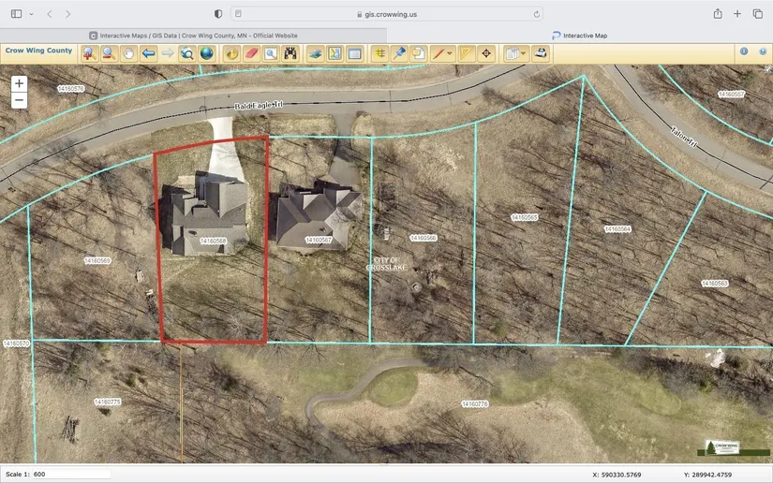Image resolution: width=773 pixels, height=483 pixels.
Task: Go back to previous map extent
Action: (x=148, y=53)
